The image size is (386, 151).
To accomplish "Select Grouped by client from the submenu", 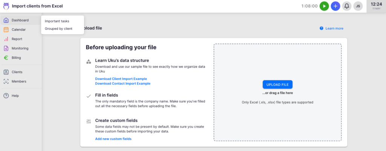I will (x=58, y=29).
